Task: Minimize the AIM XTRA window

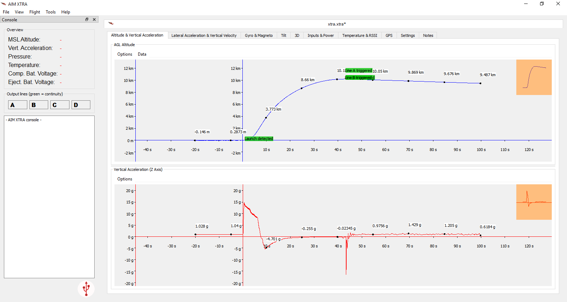Action: point(526,4)
